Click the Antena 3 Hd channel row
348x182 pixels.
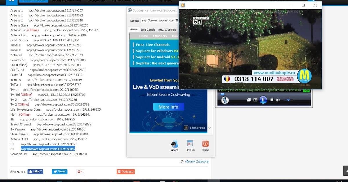(49, 139)
